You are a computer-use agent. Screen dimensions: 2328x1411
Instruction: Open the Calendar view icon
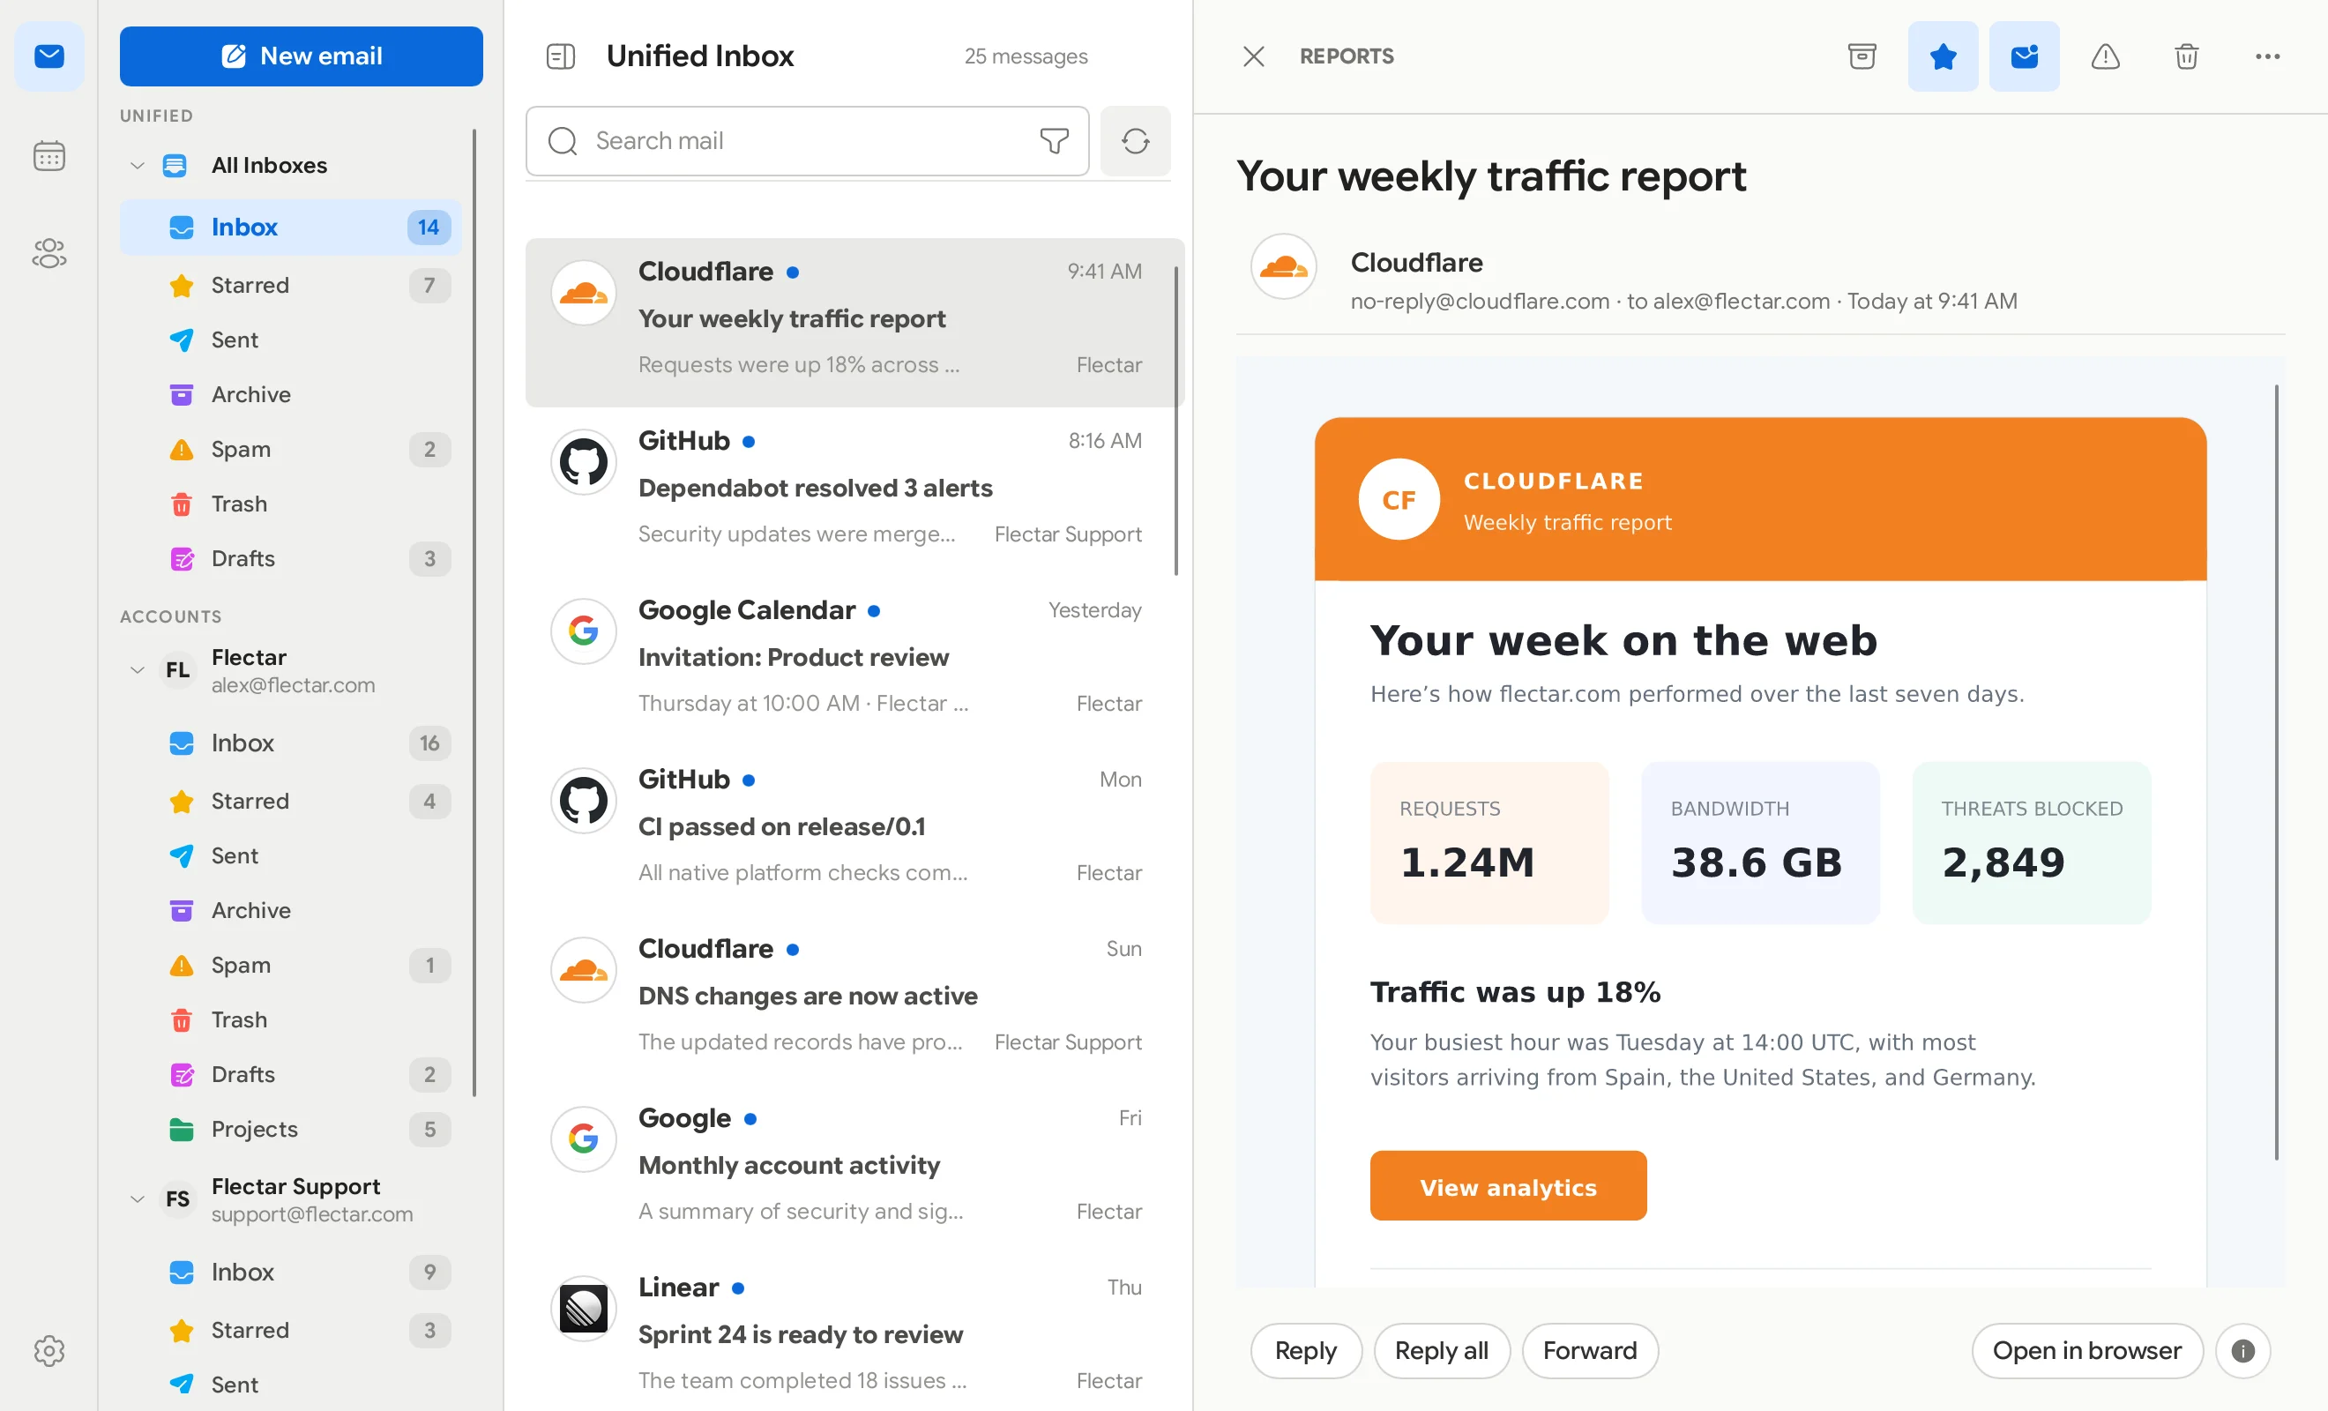49,155
